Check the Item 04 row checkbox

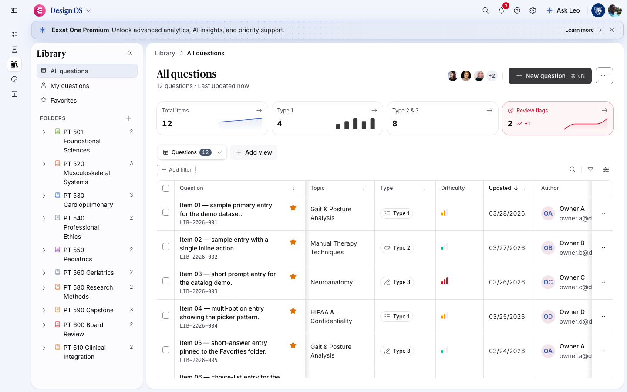(x=166, y=315)
